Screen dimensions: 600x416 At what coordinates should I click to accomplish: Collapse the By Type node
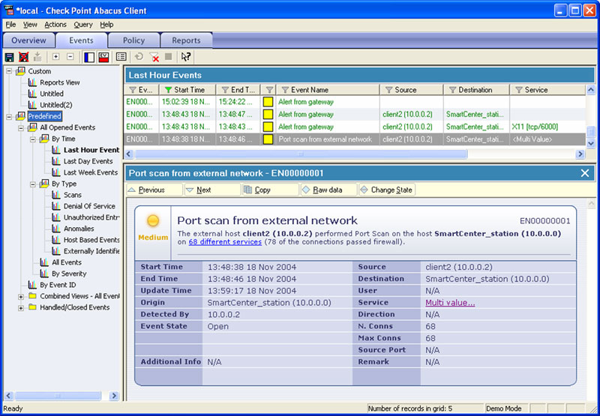point(32,184)
